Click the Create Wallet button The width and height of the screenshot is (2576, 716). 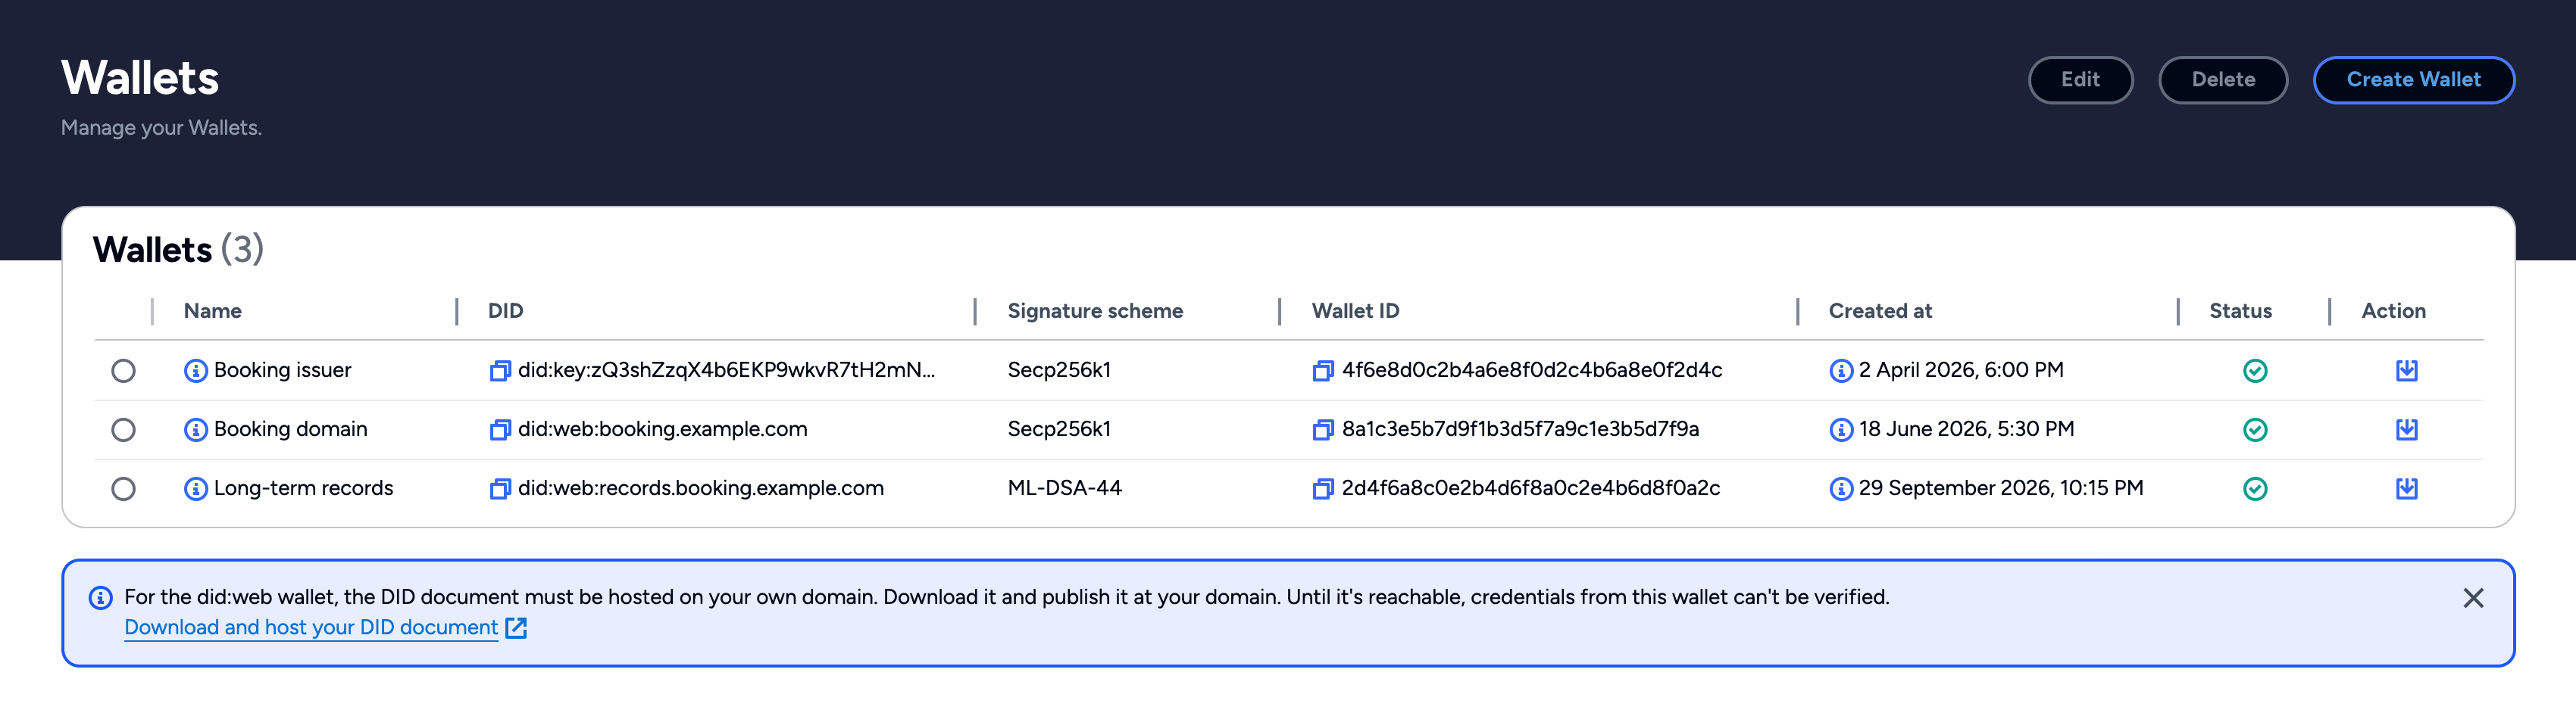click(2413, 80)
